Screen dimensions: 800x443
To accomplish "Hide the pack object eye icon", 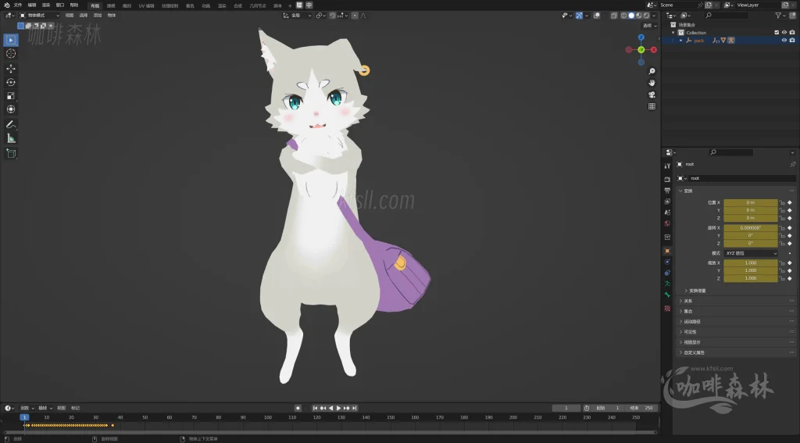I will click(x=784, y=41).
